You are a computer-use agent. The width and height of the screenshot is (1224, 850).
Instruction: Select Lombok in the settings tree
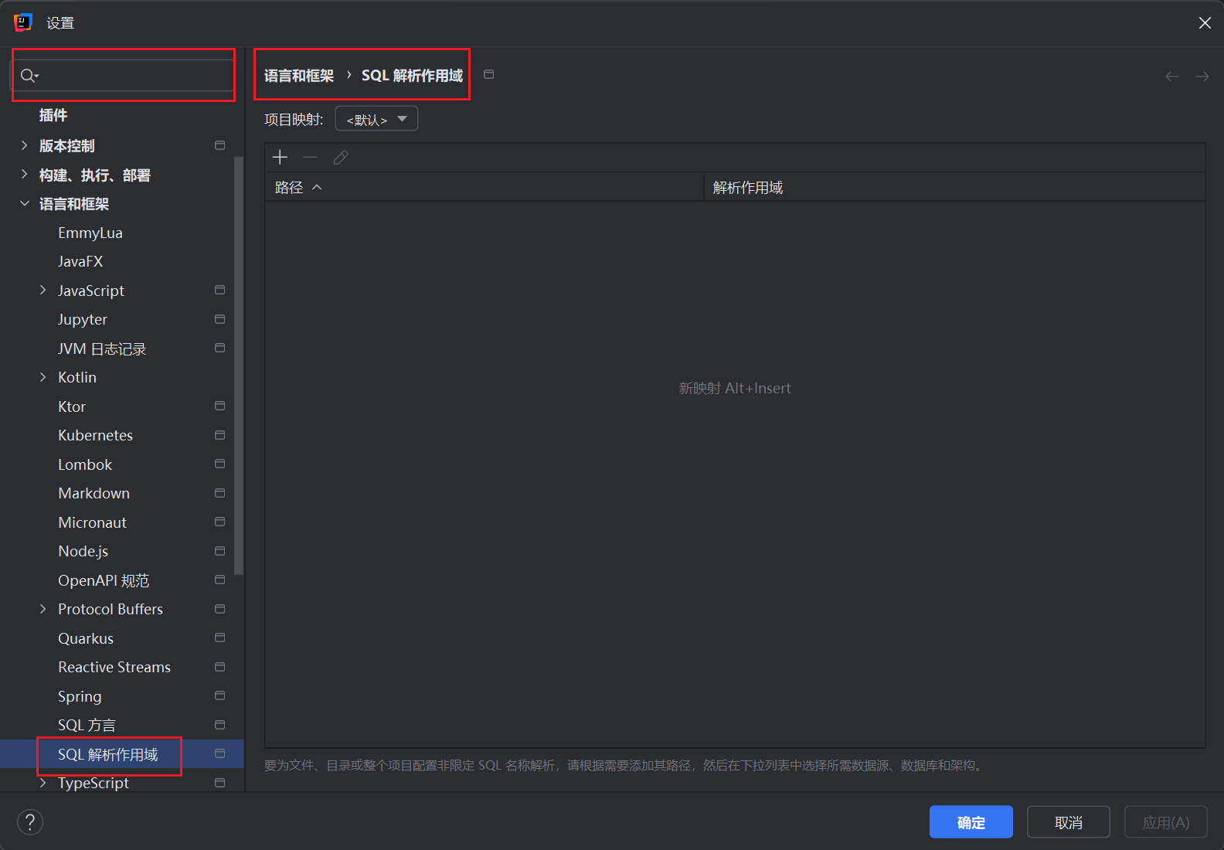(85, 464)
